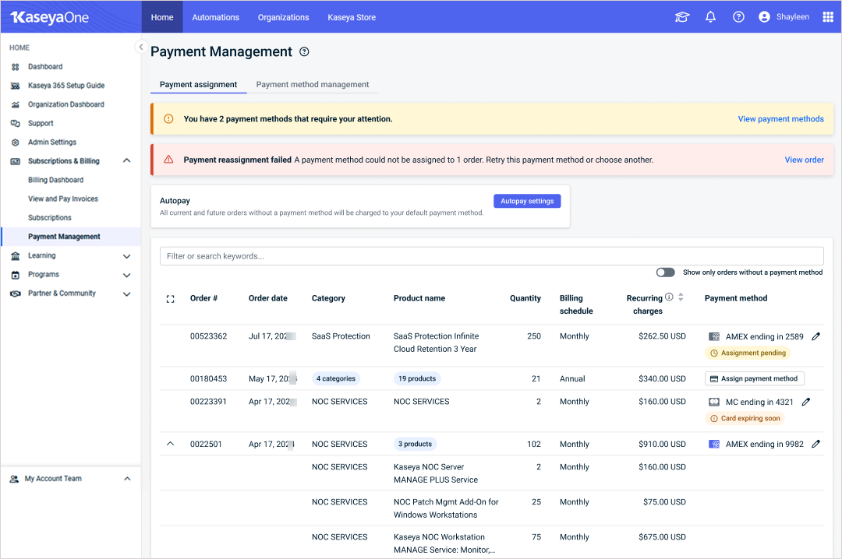
Task: Click the Kaseya 365 Setup Guide icon
Action: coord(16,86)
